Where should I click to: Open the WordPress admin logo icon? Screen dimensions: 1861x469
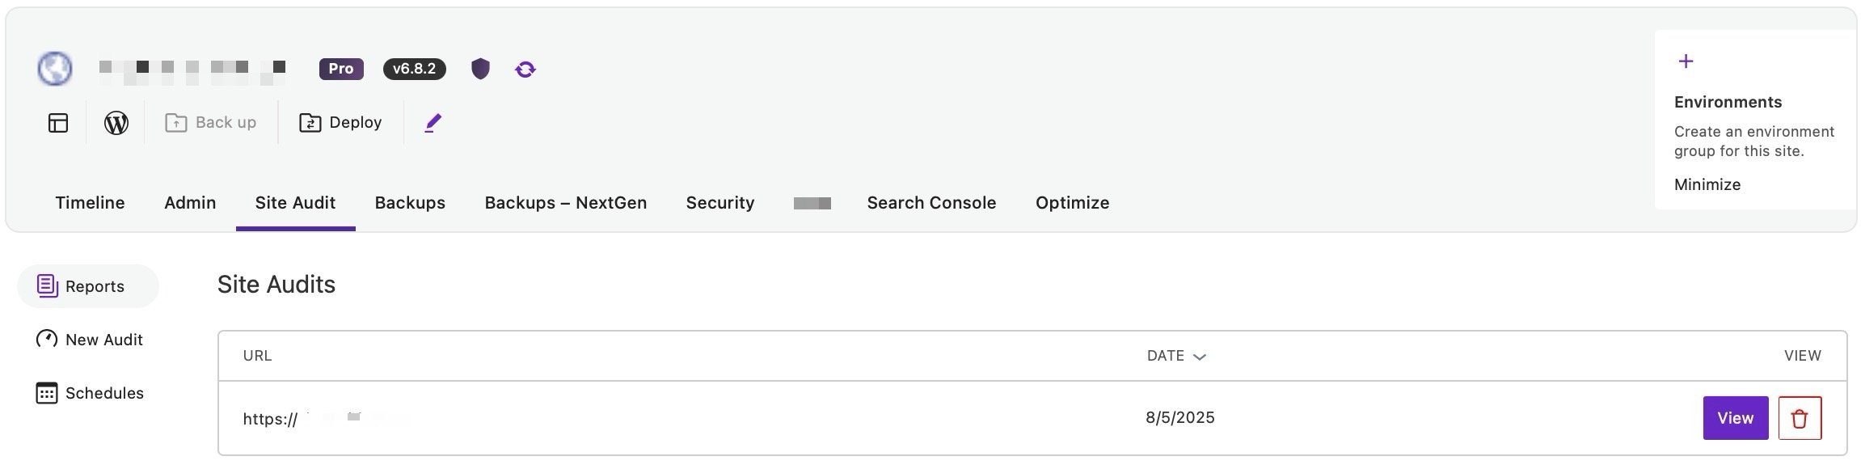pos(116,123)
